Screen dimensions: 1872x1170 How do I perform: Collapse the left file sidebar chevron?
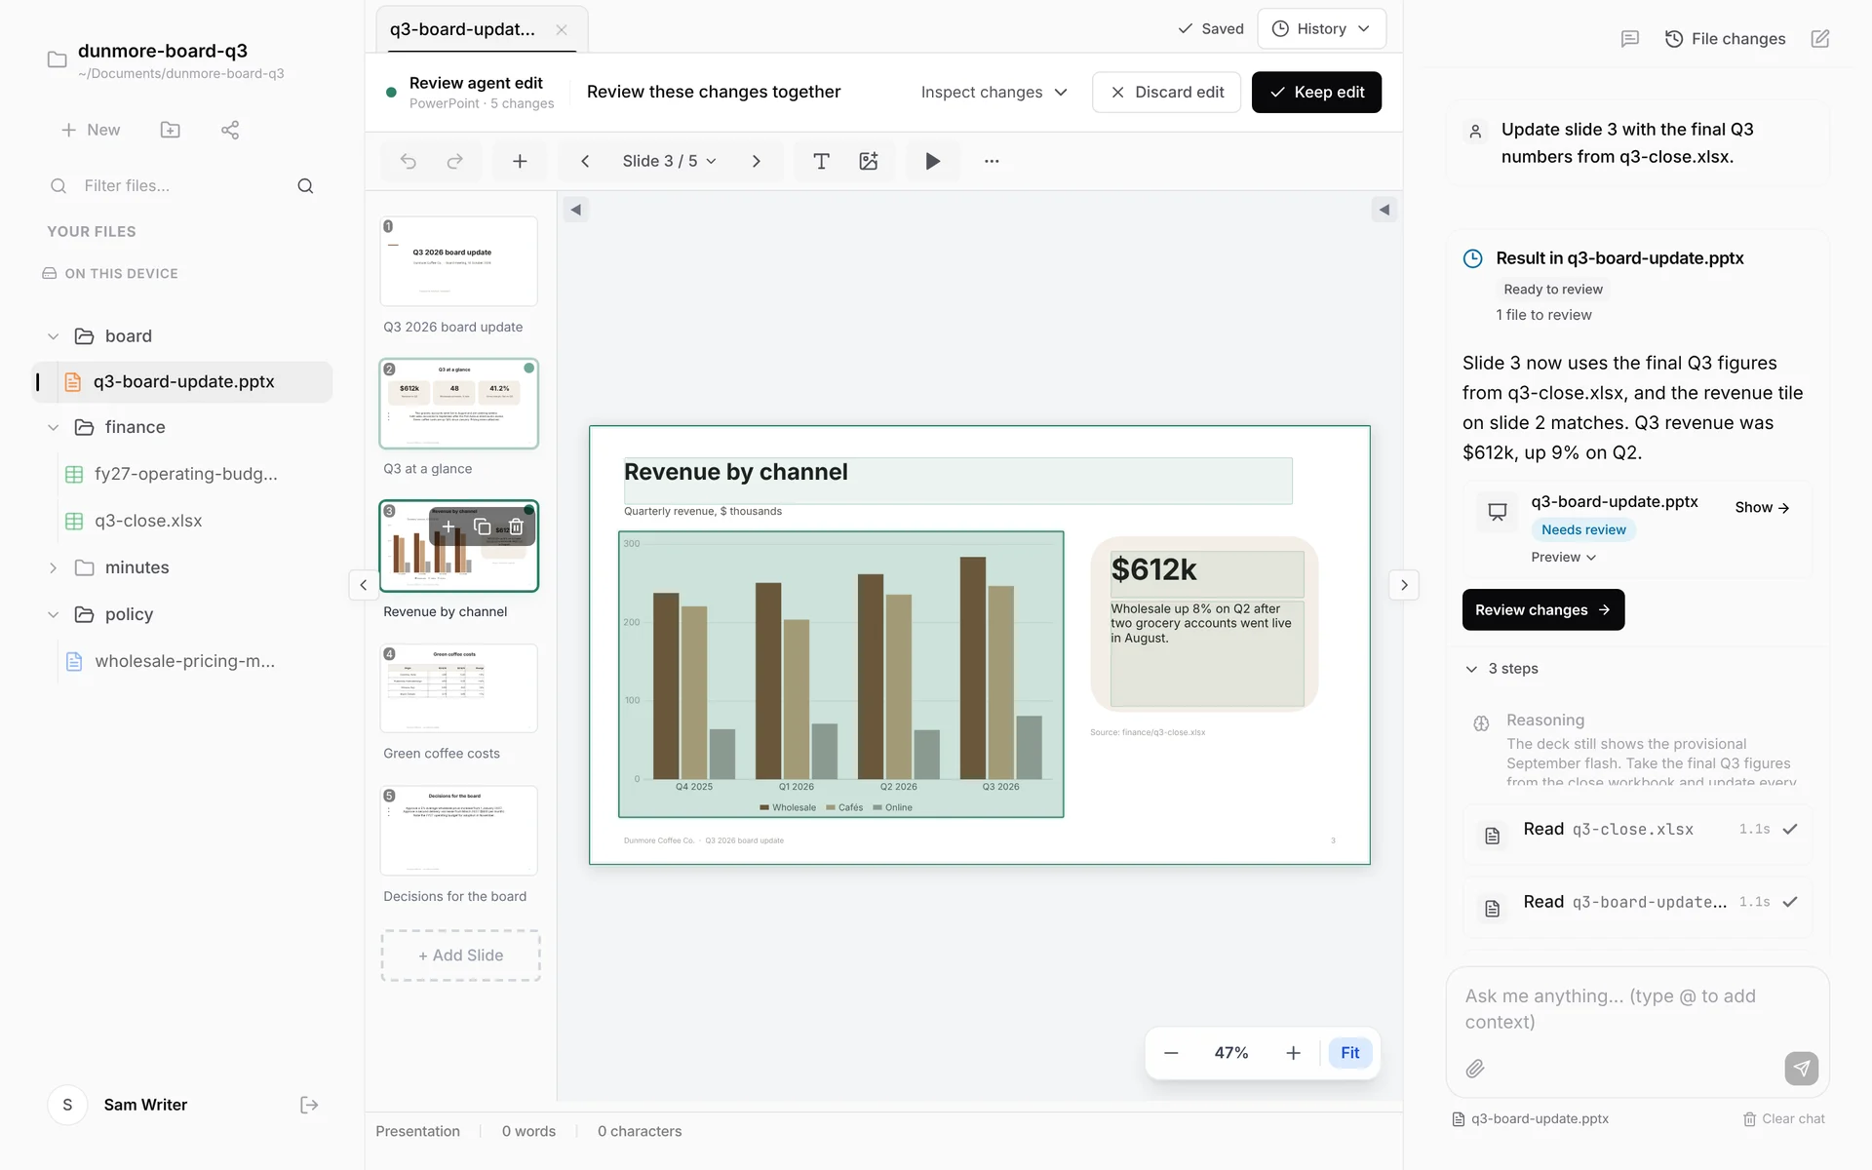[364, 585]
